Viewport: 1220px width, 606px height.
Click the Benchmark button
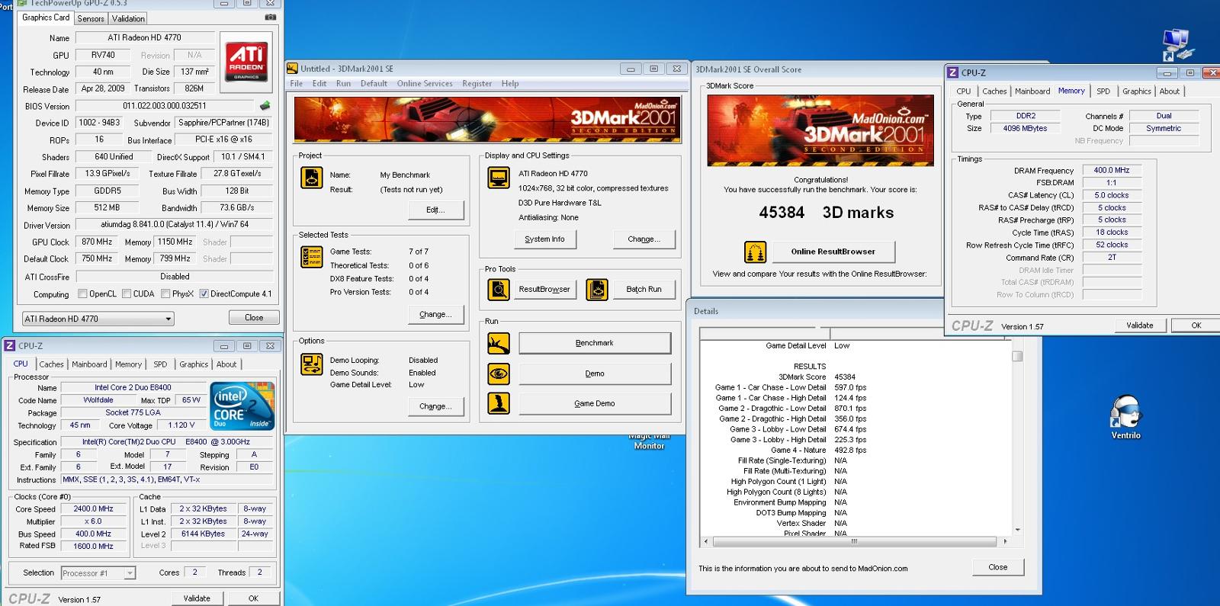coord(595,343)
